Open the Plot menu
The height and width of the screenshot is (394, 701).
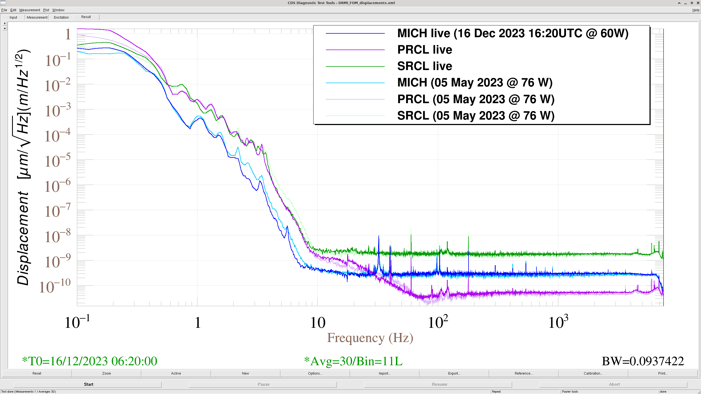coord(46,10)
